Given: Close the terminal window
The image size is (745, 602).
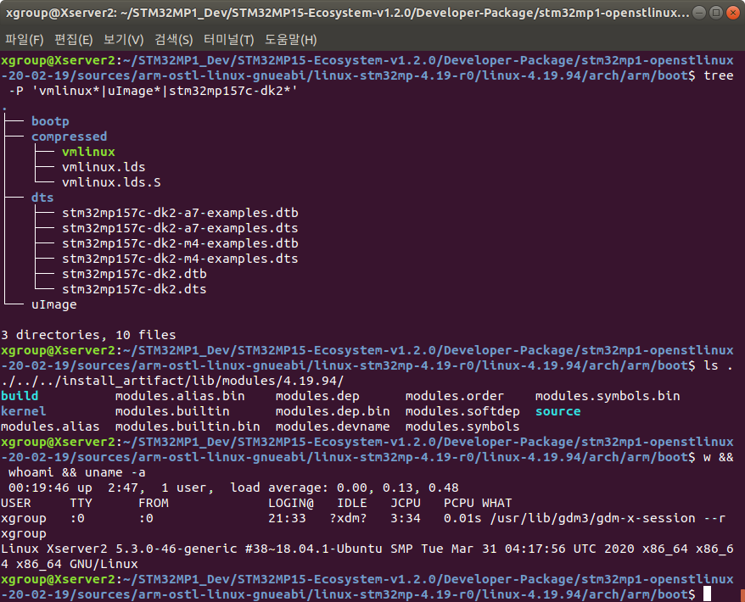Looking at the screenshot, I should click(x=732, y=13).
